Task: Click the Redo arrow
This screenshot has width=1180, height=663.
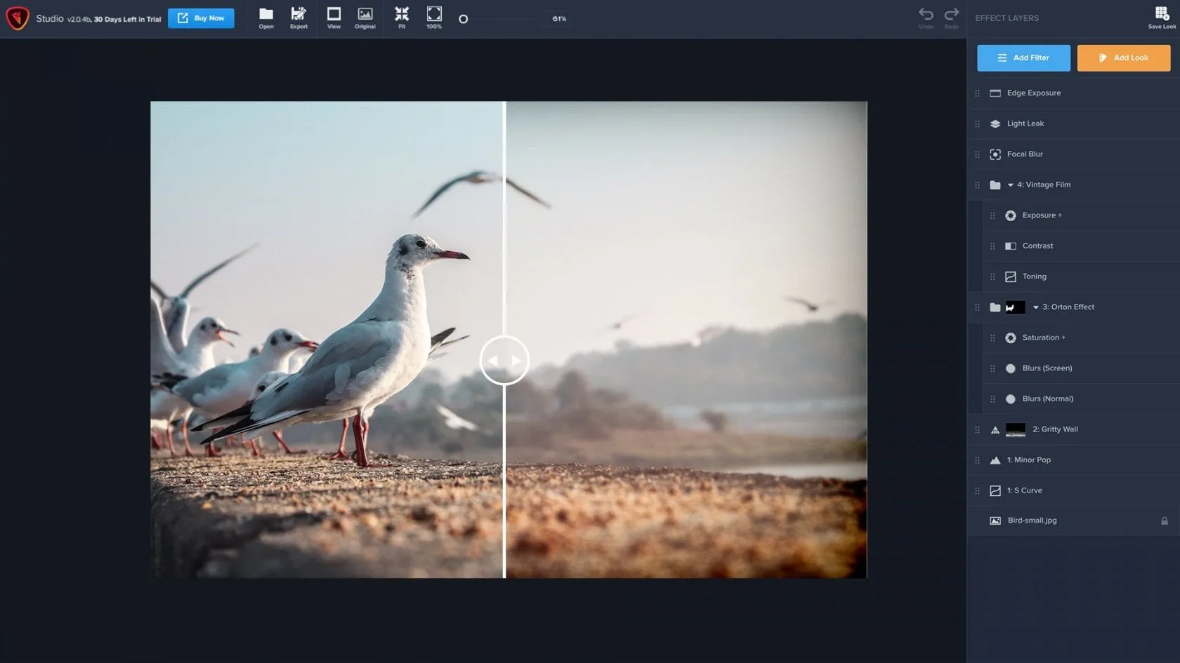Action: (951, 15)
